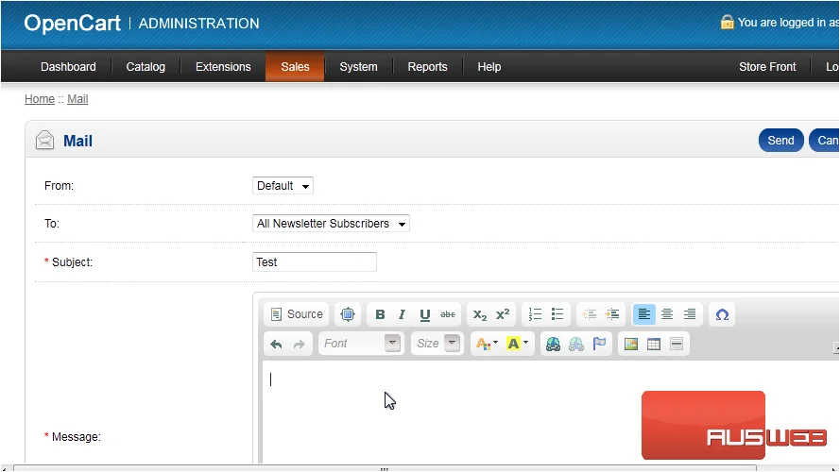Screen dimensions: 840x472
Task: Insert a bulleted list
Action: coord(557,314)
